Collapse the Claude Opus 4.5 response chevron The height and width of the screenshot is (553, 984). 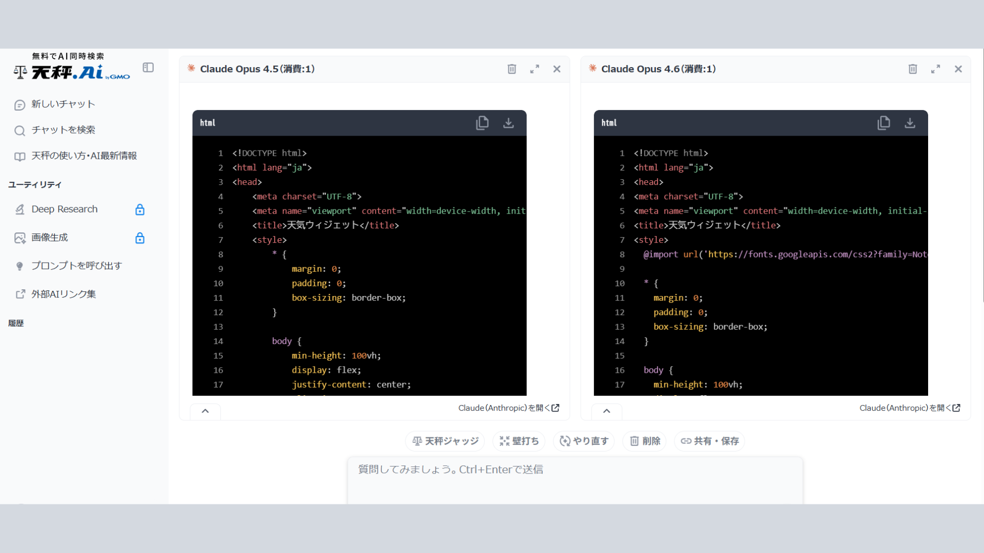pos(205,411)
